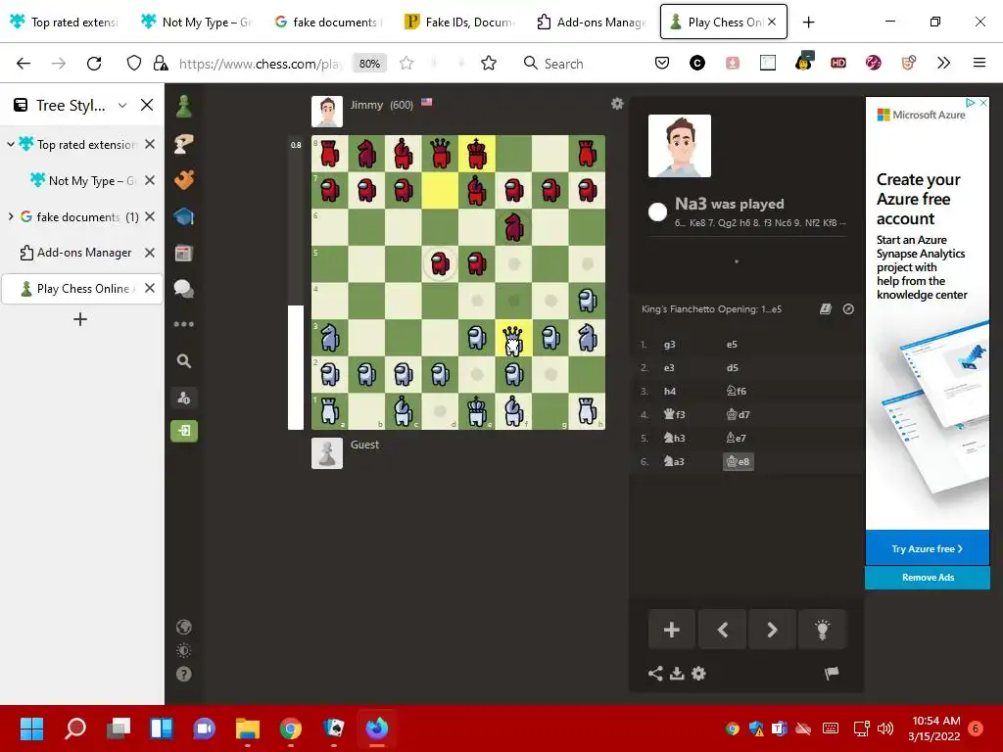This screenshot has width=1003, height=752.
Task: Open Tree Style Tab sidebar dropdown
Action: (x=122, y=105)
